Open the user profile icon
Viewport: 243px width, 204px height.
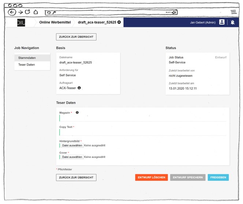[x=222, y=22]
